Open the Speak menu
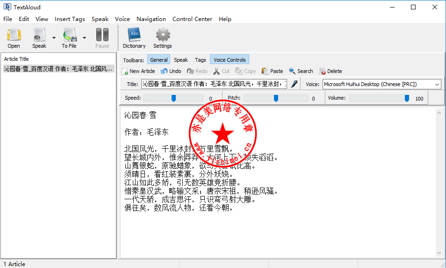The height and width of the screenshot is (268, 446). point(100,19)
